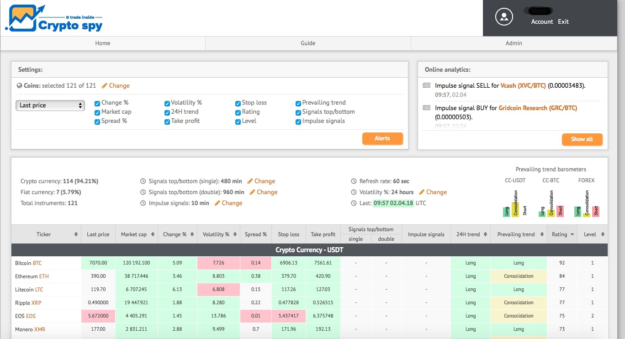Open the Last price dropdown
The width and height of the screenshot is (625, 339).
tap(50, 106)
